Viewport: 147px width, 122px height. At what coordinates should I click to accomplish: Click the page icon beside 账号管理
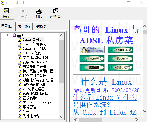pyautogui.click(x=20, y=107)
